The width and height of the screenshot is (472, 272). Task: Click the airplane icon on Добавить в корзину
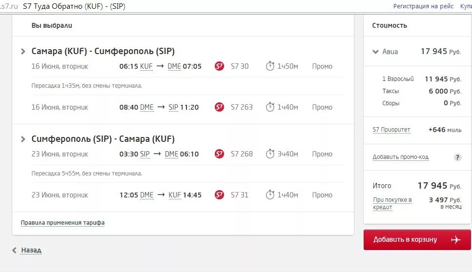tap(456, 239)
